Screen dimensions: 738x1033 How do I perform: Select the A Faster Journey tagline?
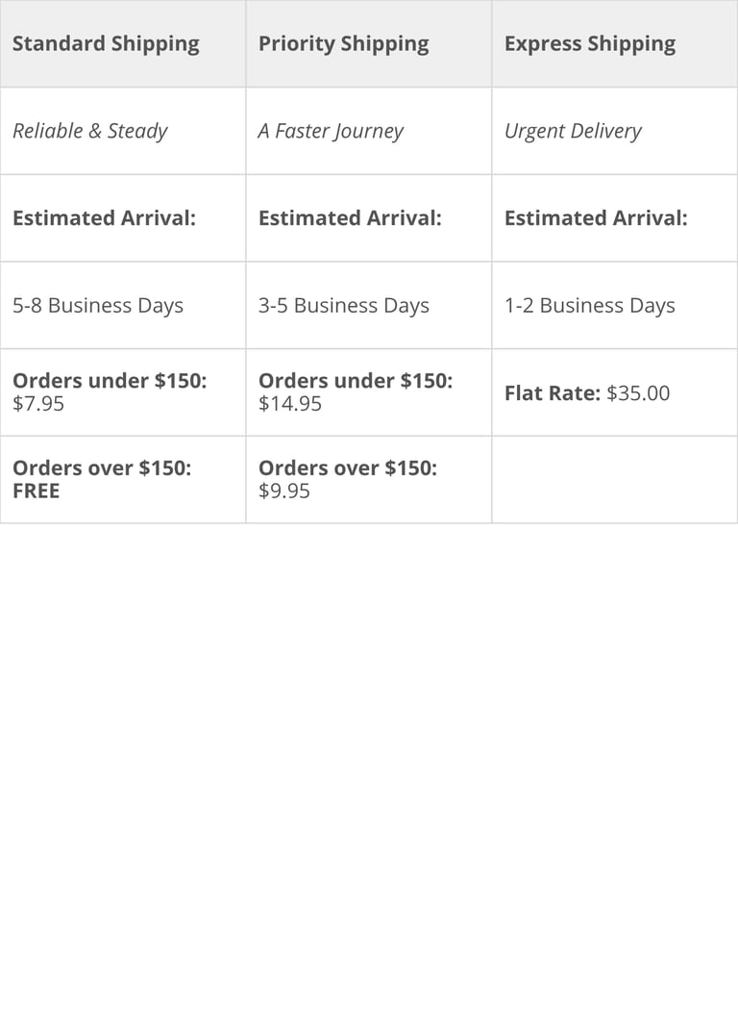[x=331, y=131]
